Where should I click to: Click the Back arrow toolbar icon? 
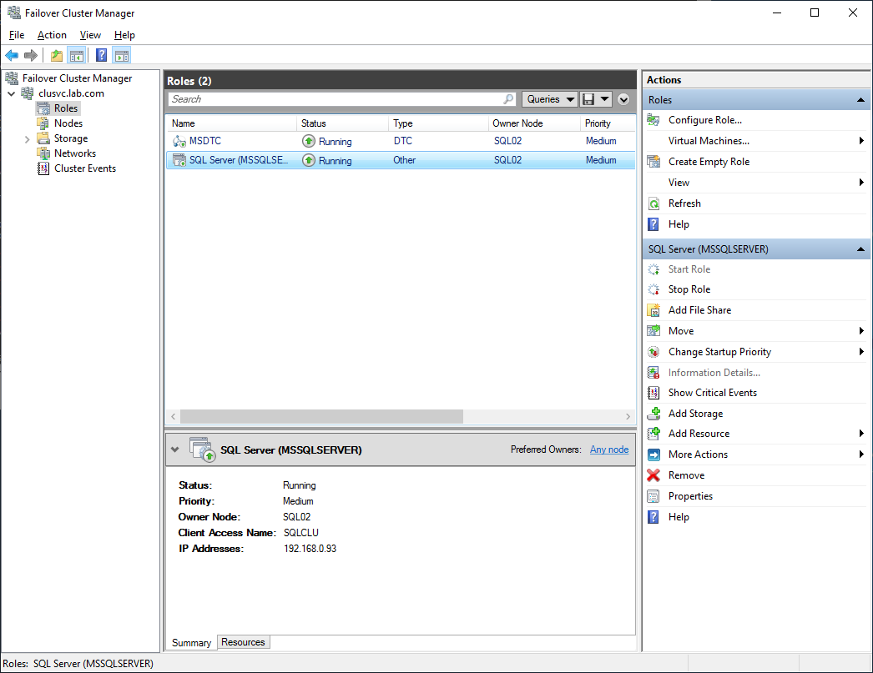pyautogui.click(x=12, y=55)
